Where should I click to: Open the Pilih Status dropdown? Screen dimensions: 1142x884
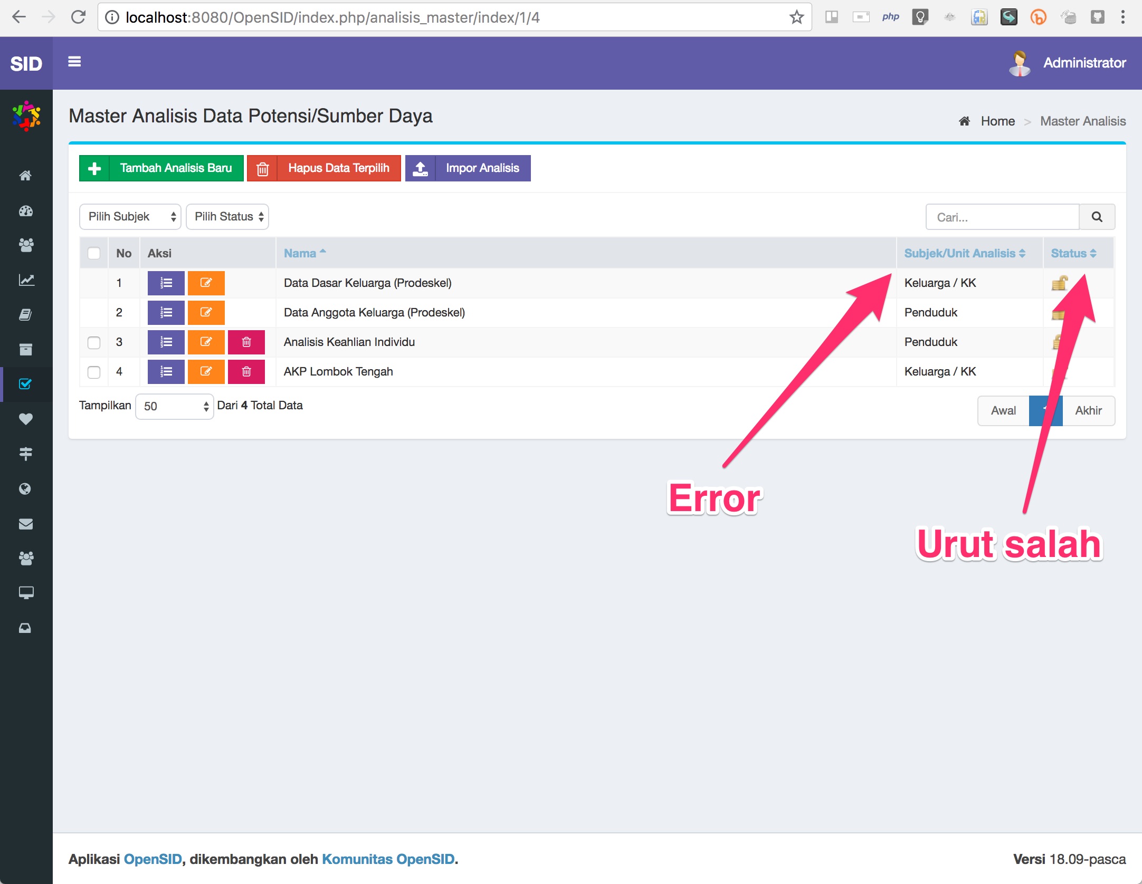pyautogui.click(x=227, y=217)
